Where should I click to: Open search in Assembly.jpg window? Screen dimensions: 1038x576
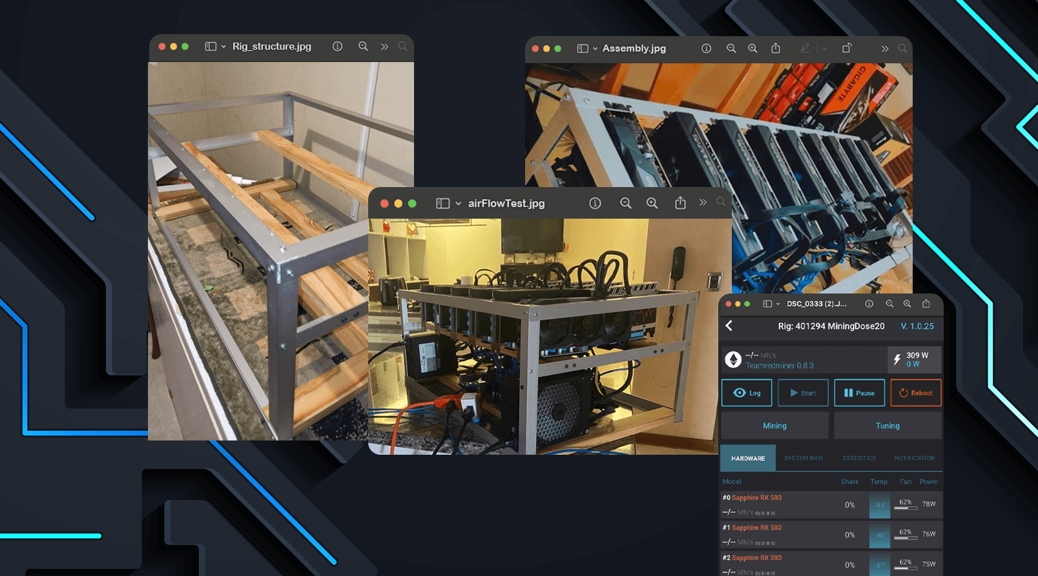[902, 48]
